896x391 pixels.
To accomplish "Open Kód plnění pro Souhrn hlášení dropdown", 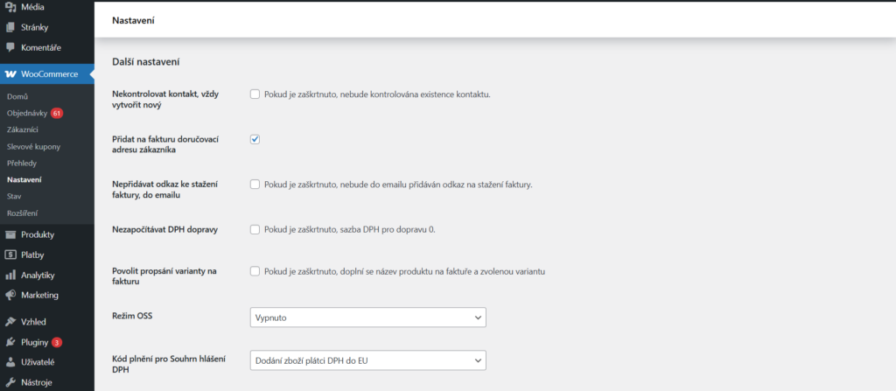I will [368, 360].
